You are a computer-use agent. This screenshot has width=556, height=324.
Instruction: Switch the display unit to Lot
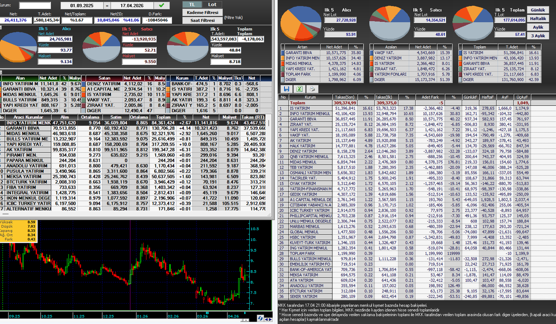click(211, 4)
